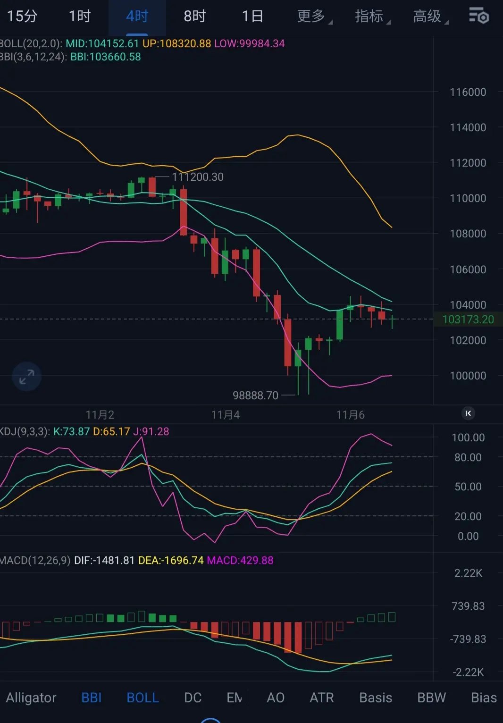Click the DIF:-1481.81 MACD value
Image resolution: width=503 pixels, height=723 pixels.
105,560
